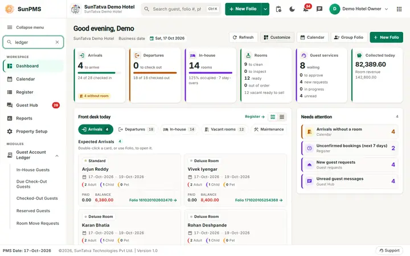Viewport: 410px width, 256px height.
Task: Open Guest Hub in the sidebar
Action: point(33,105)
